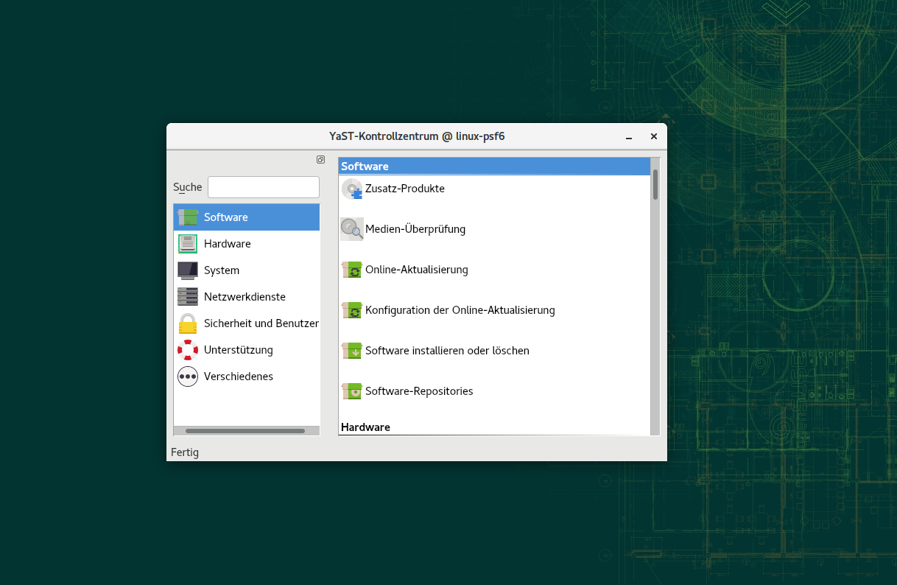Screen dimensions: 897x585
Task: Select Sicherheit und Benutzer label
Action: (x=261, y=323)
